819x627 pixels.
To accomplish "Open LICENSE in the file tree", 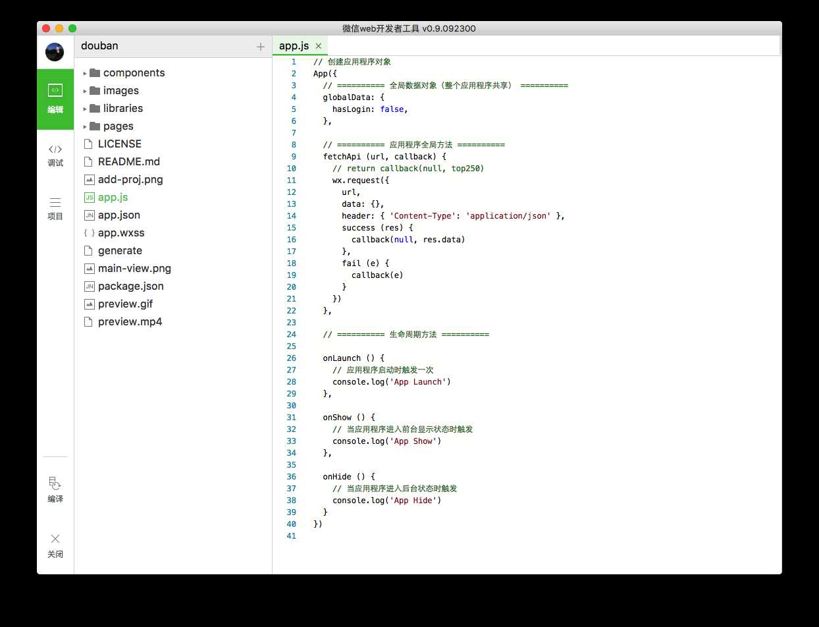I will pos(120,144).
